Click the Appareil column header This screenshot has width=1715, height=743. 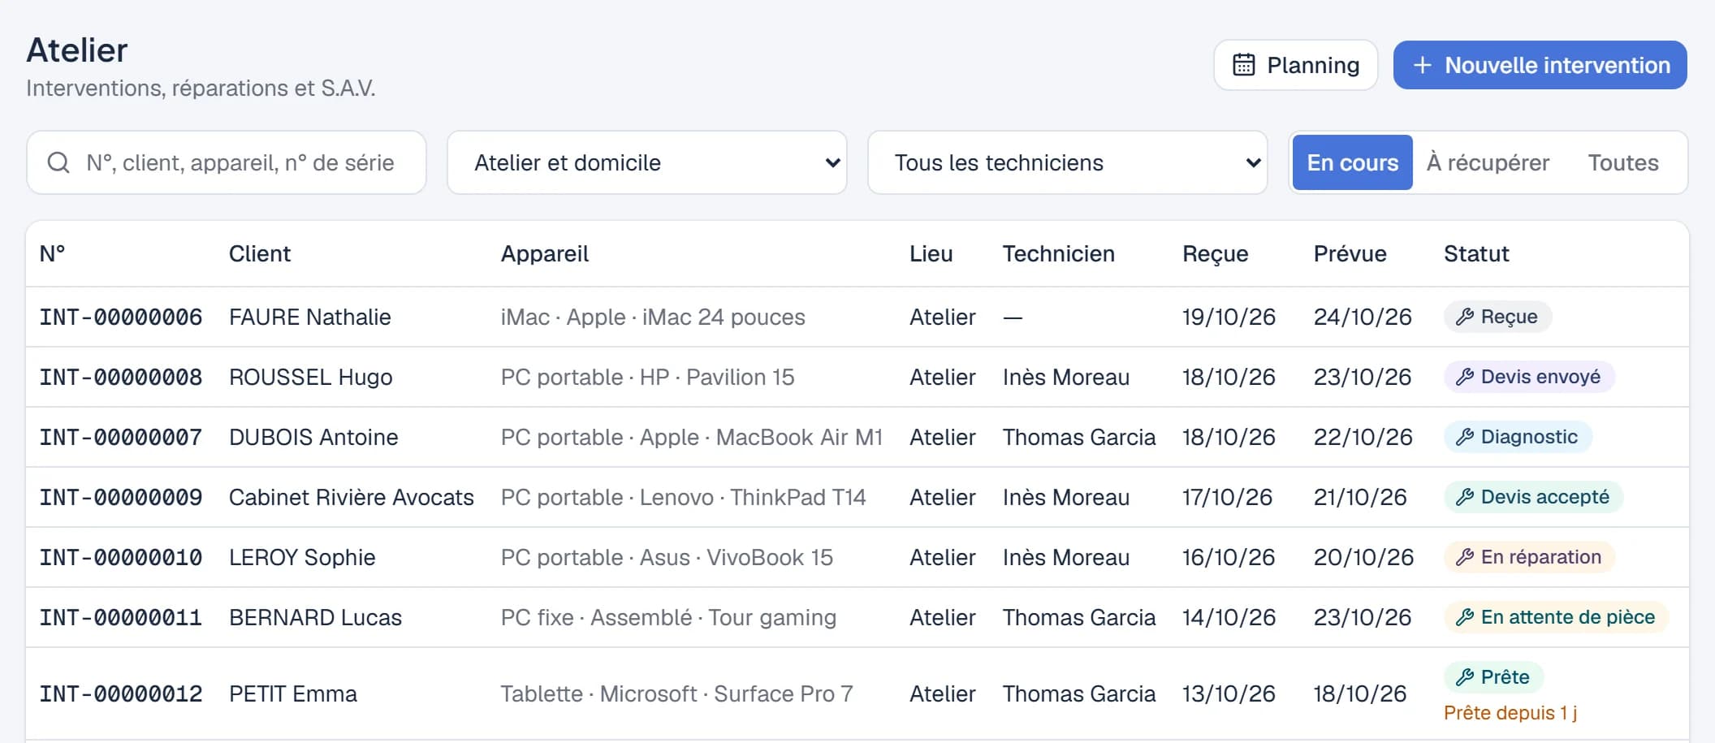tap(545, 253)
